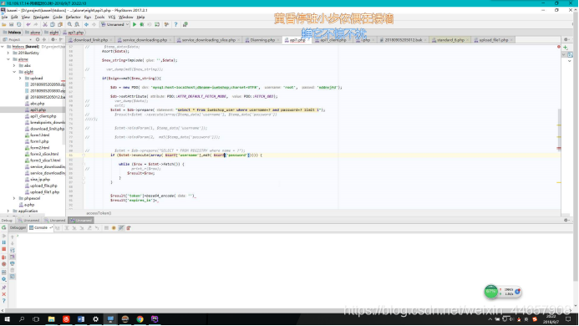
Task: Expand the 'abc' folder in project tree
Action: [x=14, y=65]
